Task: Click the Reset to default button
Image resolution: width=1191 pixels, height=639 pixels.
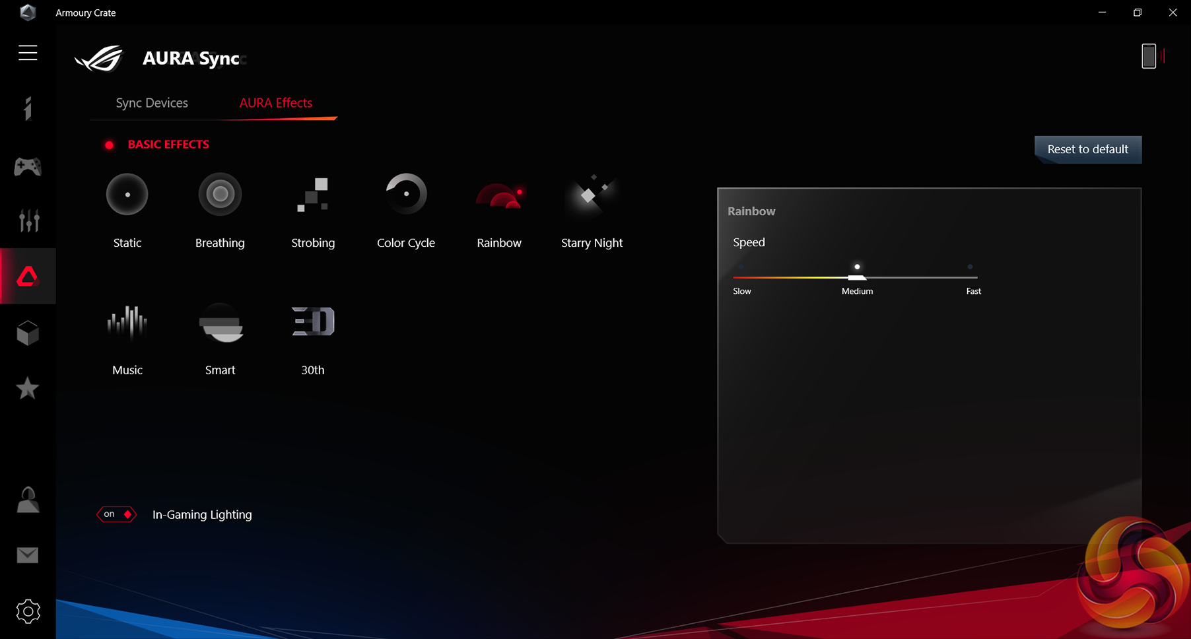Action: 1088,149
